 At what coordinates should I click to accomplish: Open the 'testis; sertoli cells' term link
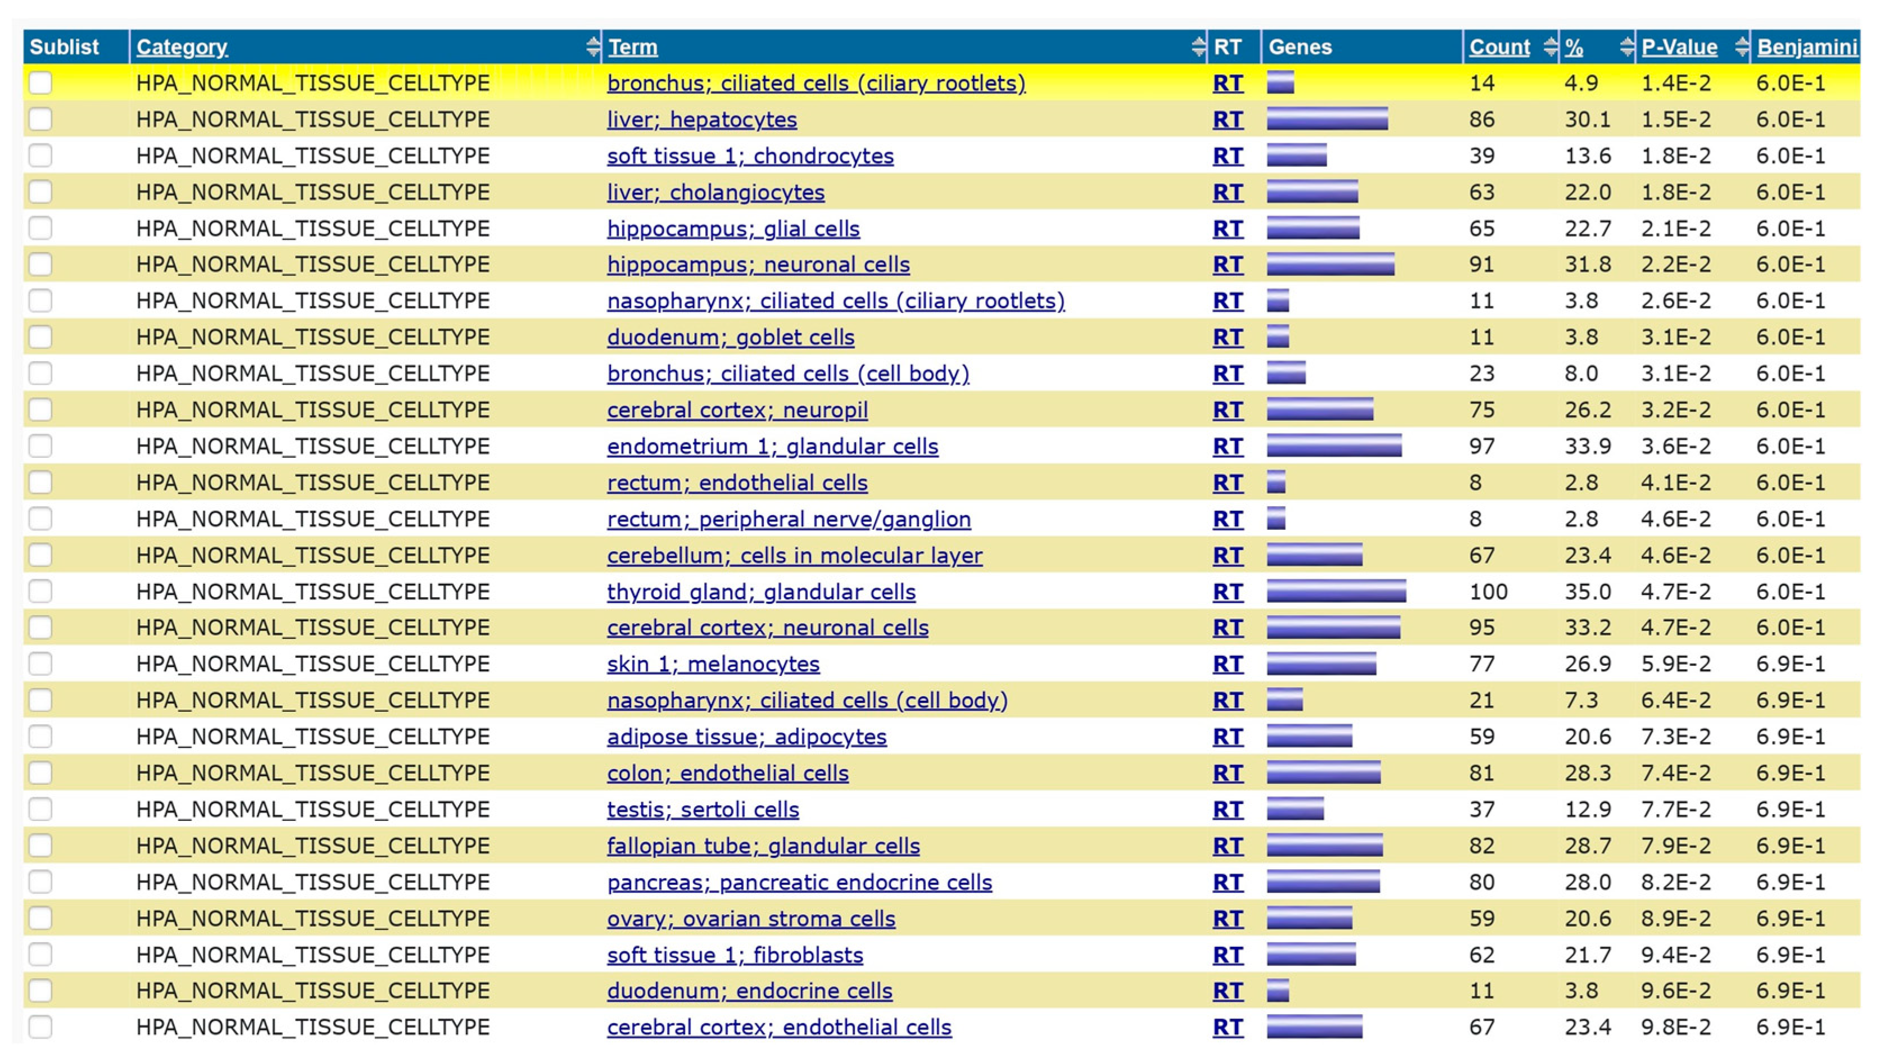(702, 809)
